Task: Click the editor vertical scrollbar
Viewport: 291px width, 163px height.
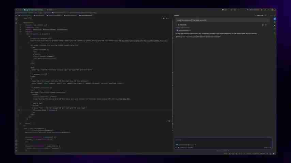Action: click(172, 74)
